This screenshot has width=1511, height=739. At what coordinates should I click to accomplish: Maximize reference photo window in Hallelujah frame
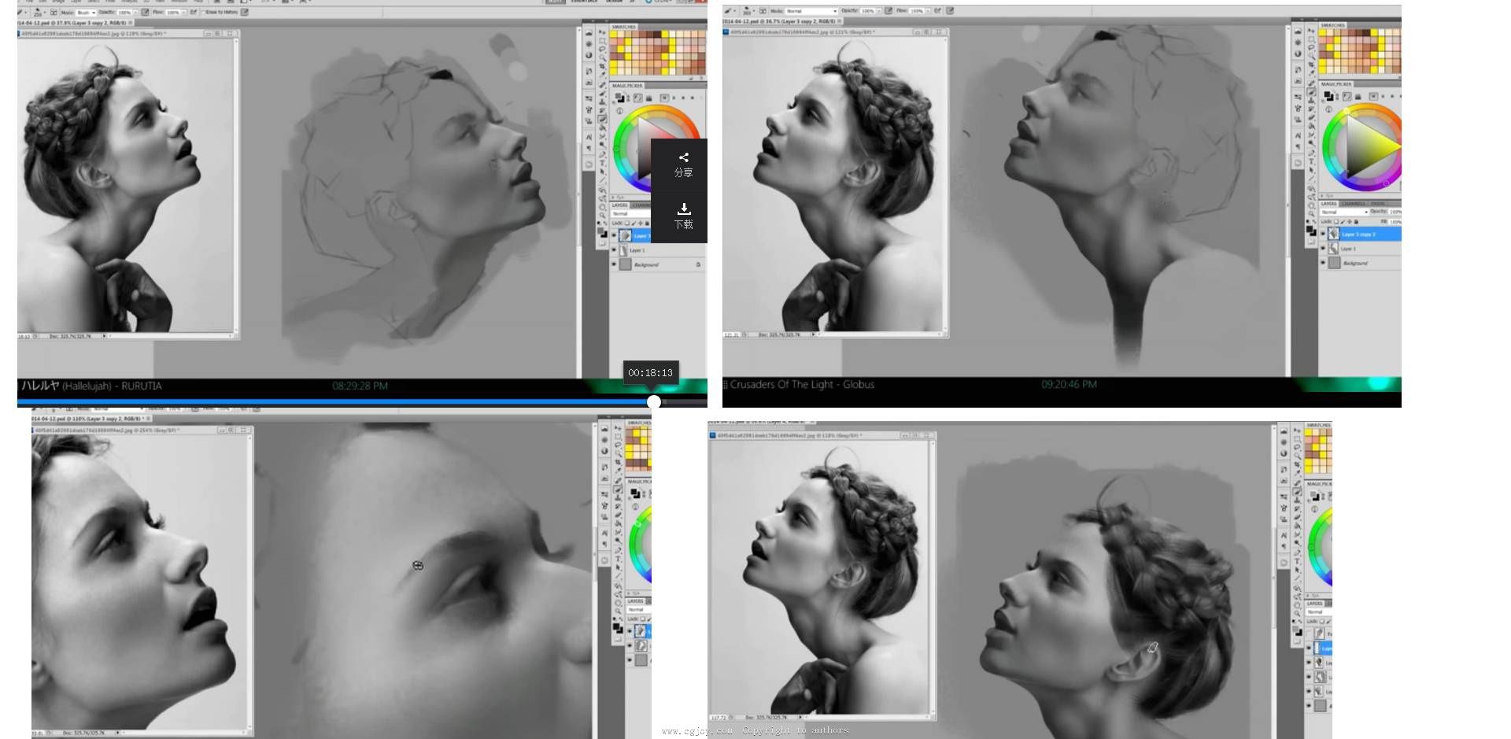[217, 34]
